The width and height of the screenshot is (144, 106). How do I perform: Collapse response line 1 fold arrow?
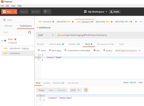click(42, 96)
